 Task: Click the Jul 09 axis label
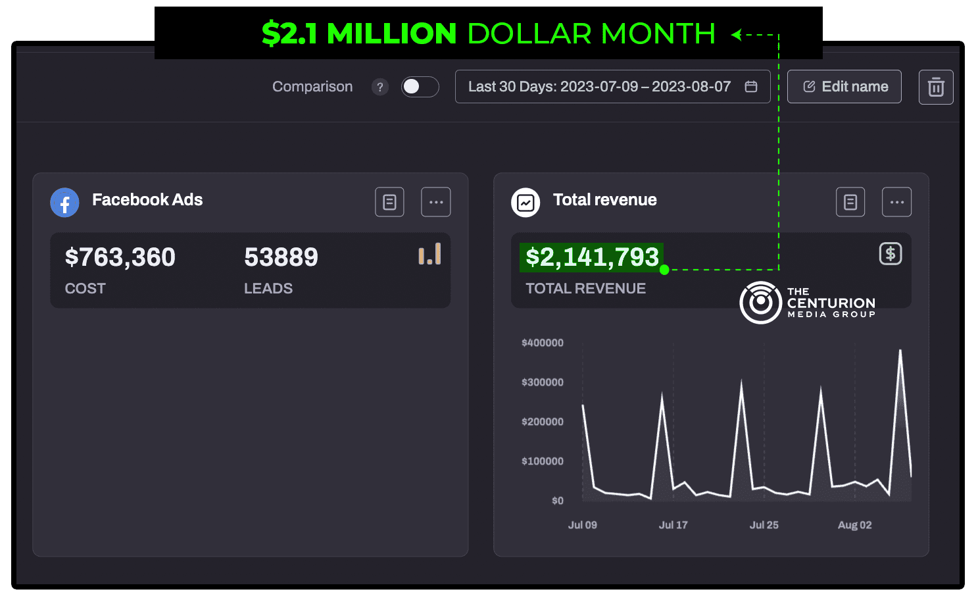pyautogui.click(x=583, y=525)
